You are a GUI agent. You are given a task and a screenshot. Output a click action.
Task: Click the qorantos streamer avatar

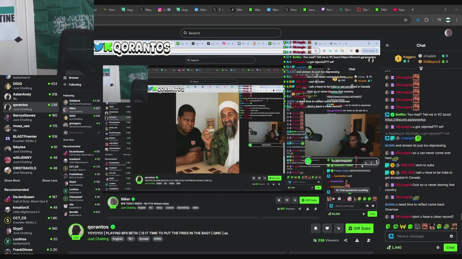pos(76,231)
